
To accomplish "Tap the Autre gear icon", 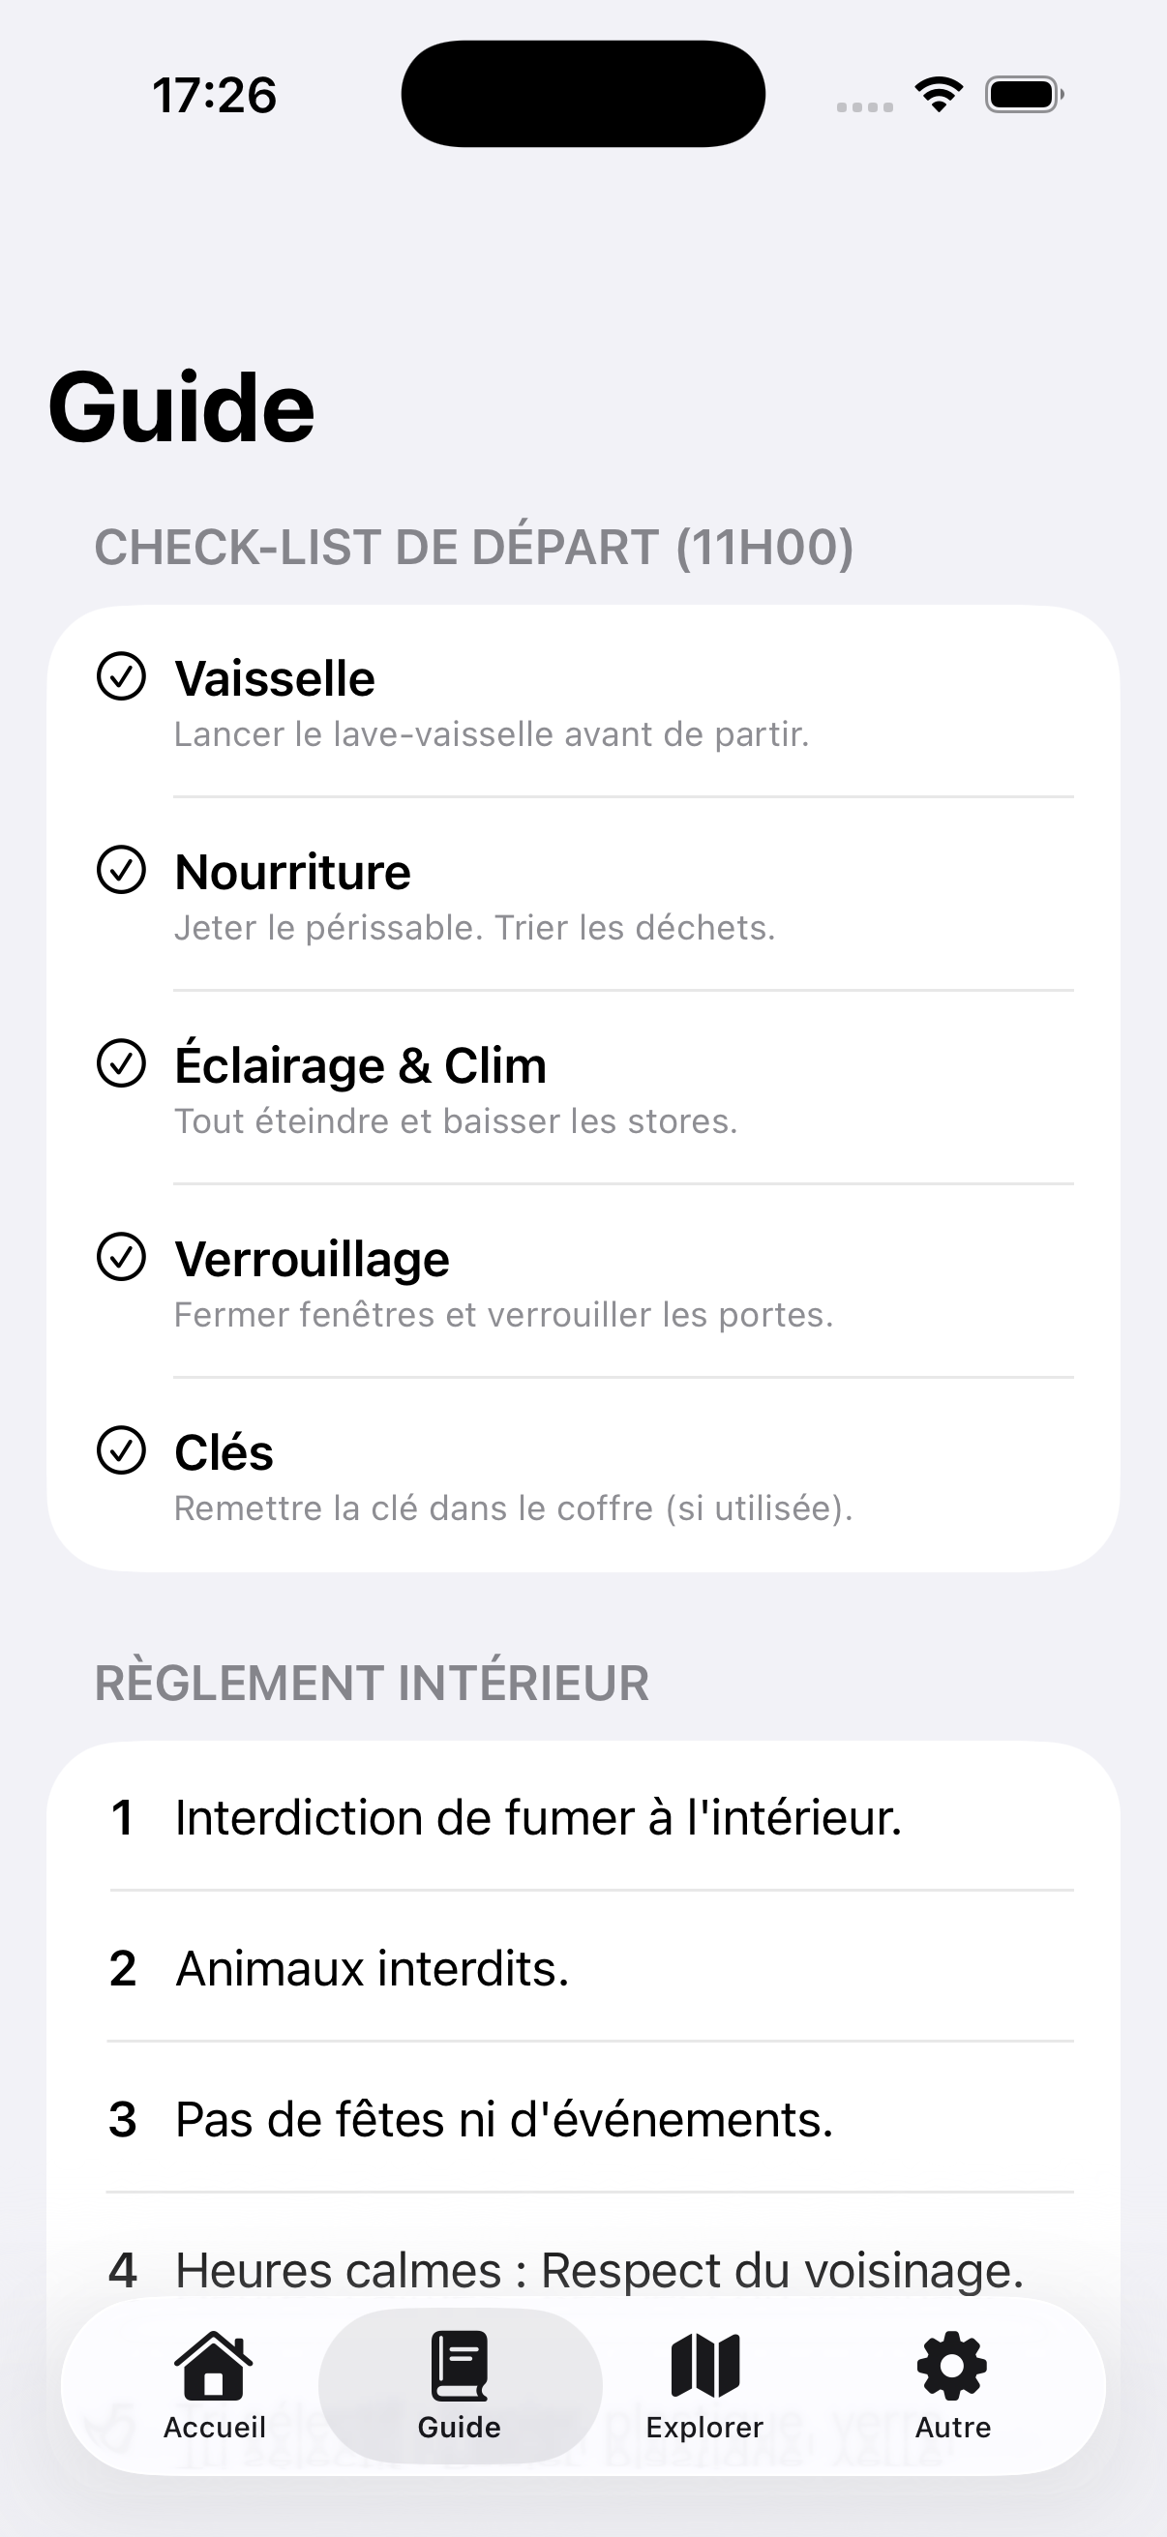I will coord(951,2364).
